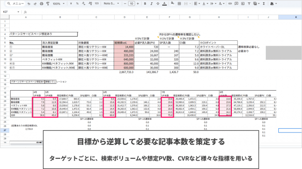Decrease font size with minus
The width and height of the screenshot is (302, 169).
(125, 4)
